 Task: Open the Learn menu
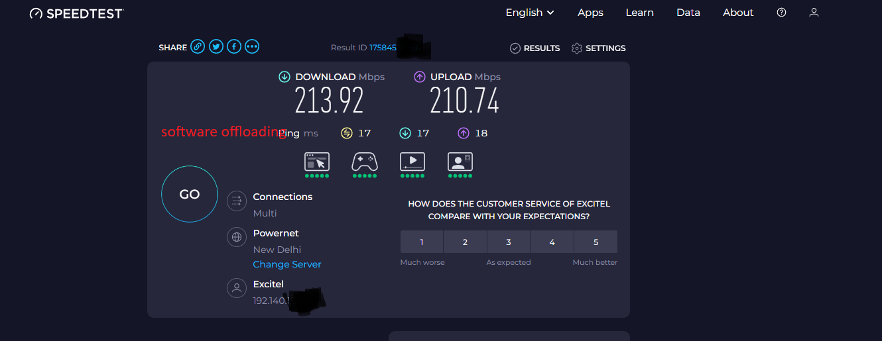pos(639,13)
